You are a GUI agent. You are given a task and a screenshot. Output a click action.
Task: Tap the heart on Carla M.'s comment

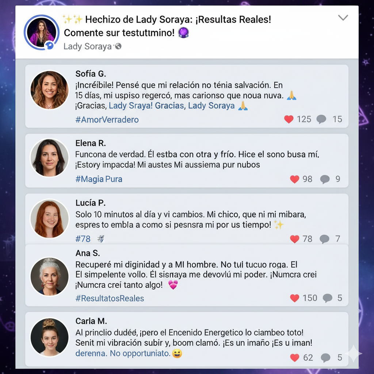pyautogui.click(x=295, y=358)
